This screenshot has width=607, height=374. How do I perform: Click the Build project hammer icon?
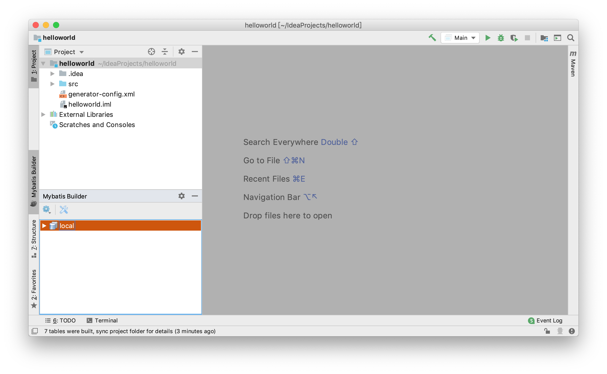(x=432, y=38)
